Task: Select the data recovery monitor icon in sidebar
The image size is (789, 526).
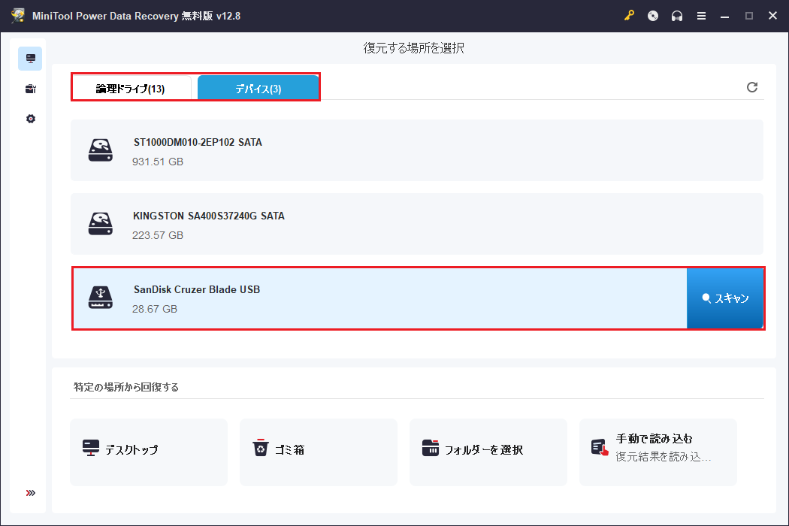Action: [29, 58]
